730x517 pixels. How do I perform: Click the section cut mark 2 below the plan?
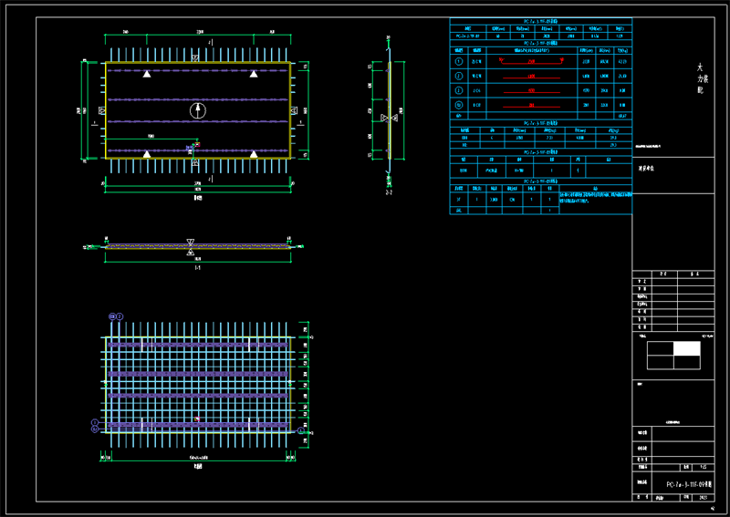[x=211, y=179]
